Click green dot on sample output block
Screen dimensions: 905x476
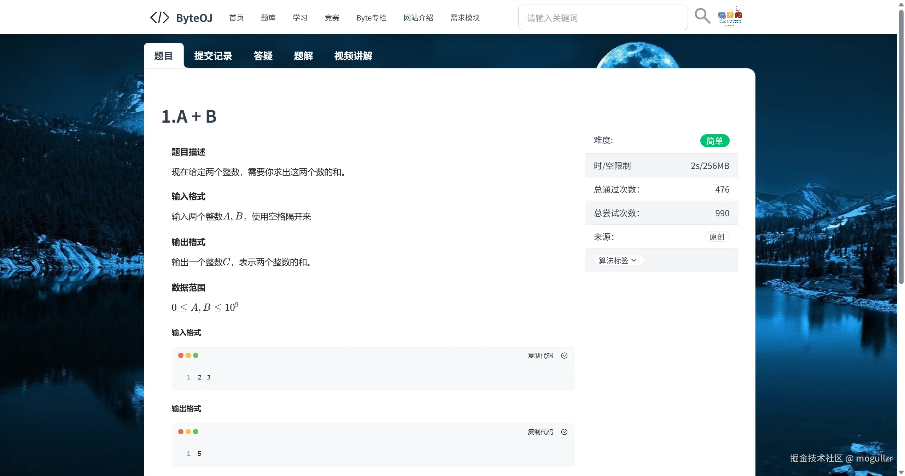pos(196,431)
